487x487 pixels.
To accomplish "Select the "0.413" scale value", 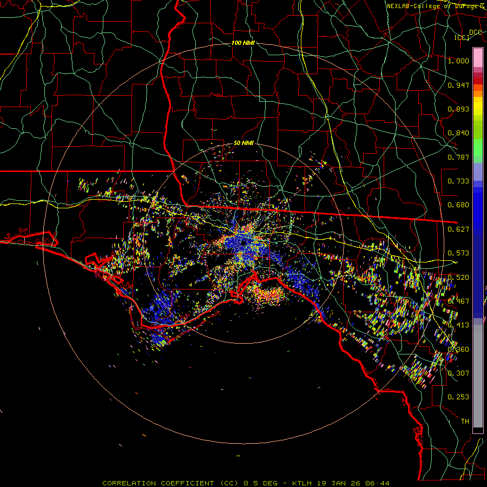I will 458,325.
